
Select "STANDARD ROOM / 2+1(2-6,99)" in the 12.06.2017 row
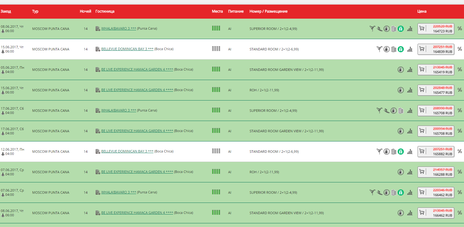click(274, 152)
